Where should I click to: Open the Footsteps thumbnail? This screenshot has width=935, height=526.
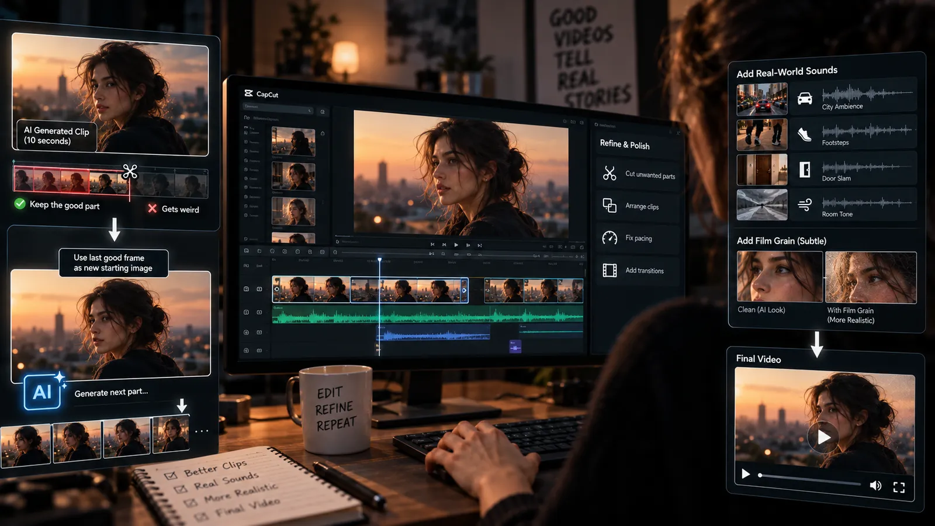(x=761, y=135)
